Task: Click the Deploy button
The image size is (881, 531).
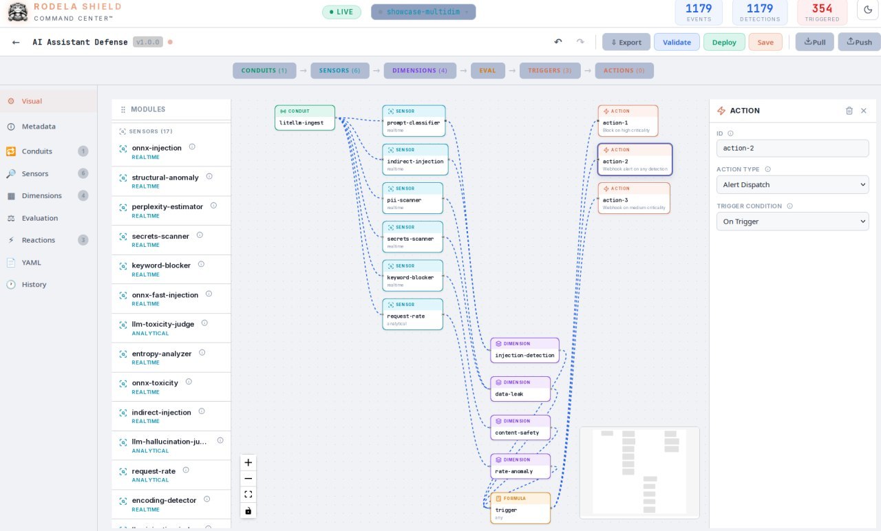Action: pos(724,41)
